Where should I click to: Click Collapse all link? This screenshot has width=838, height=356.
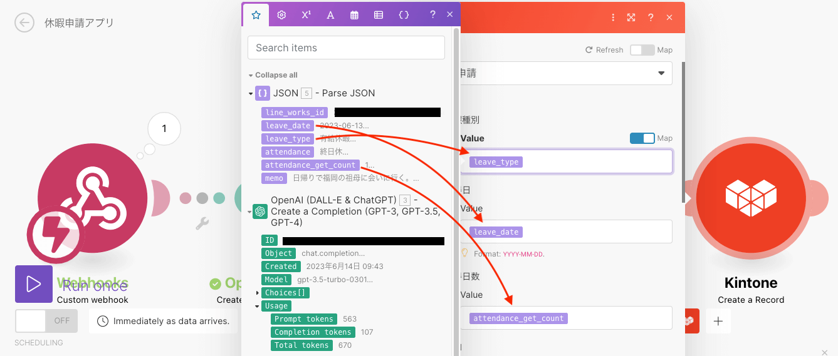(273, 75)
